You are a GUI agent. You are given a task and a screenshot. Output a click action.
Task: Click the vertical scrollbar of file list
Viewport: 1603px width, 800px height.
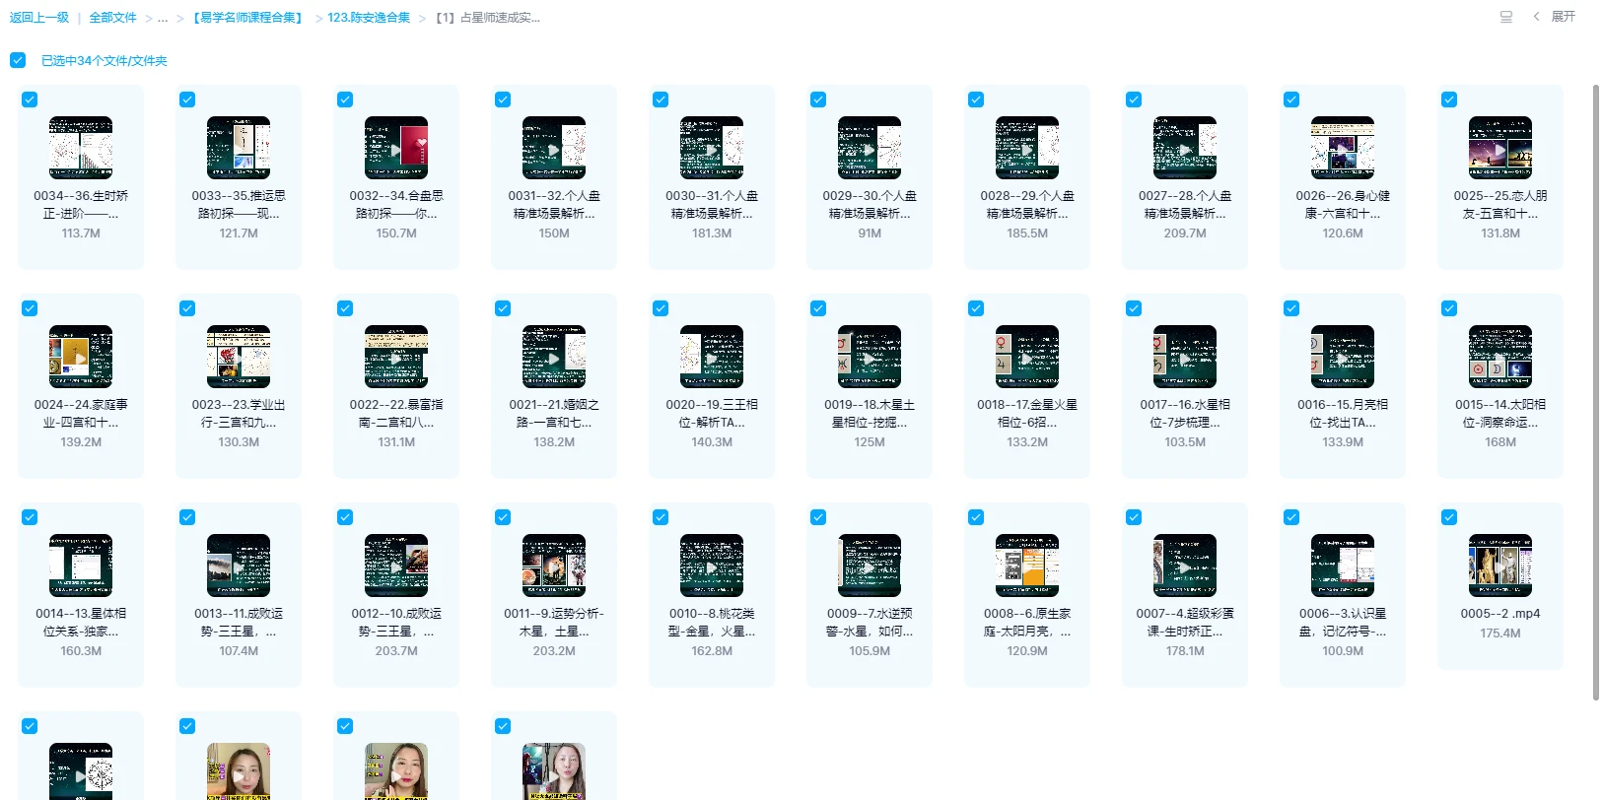[x=1596, y=392]
